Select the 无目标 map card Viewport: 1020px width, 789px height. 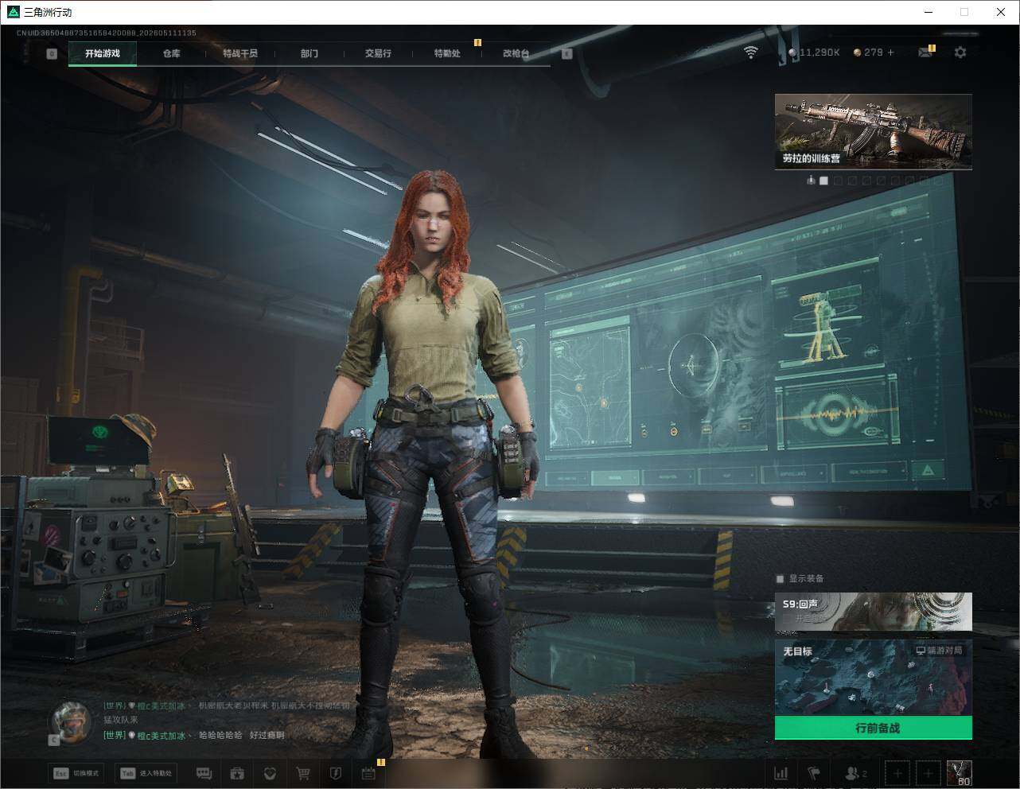click(874, 678)
